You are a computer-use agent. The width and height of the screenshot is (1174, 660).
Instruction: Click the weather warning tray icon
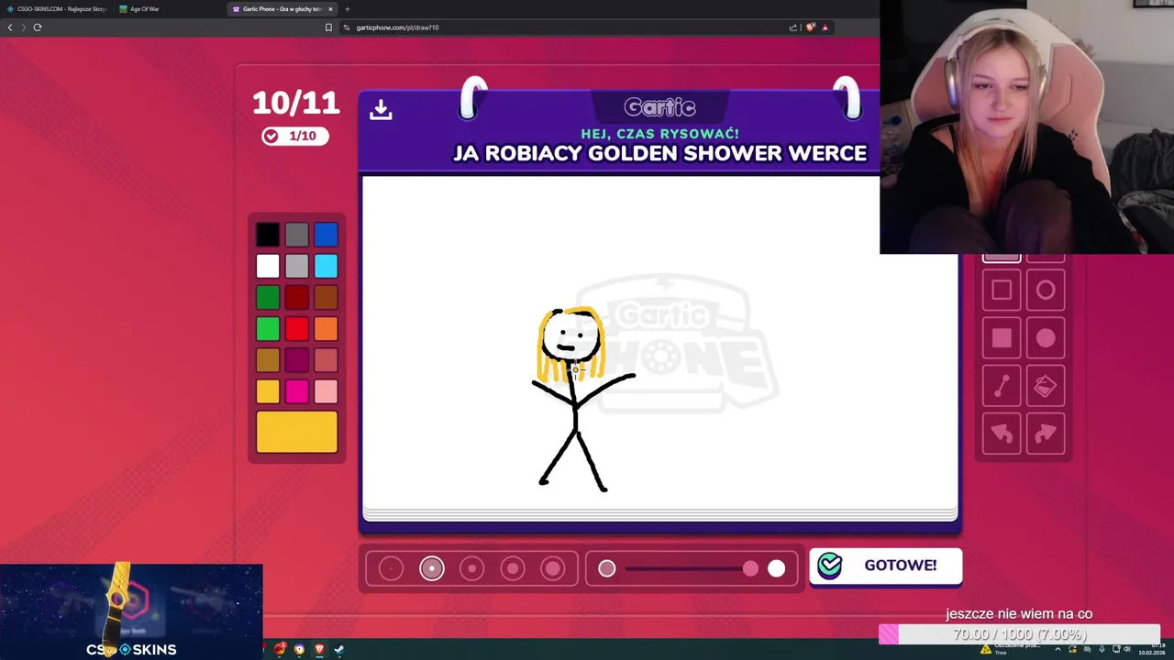(x=986, y=649)
